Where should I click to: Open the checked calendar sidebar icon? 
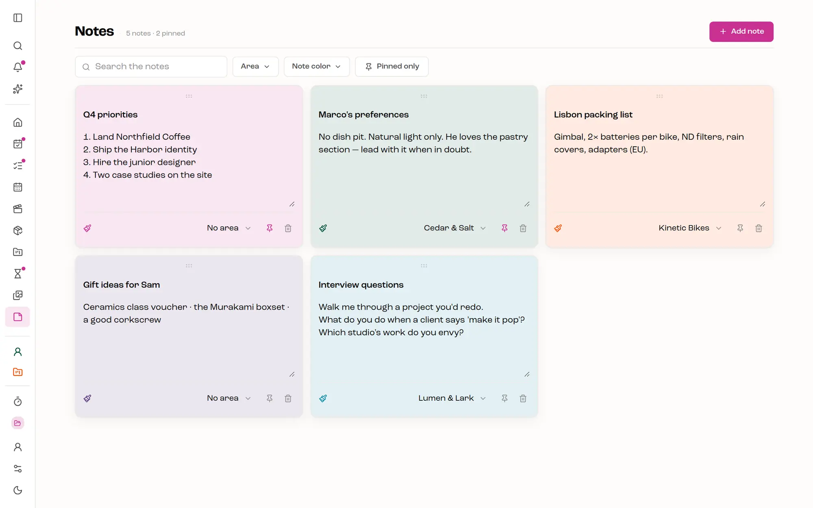17,144
